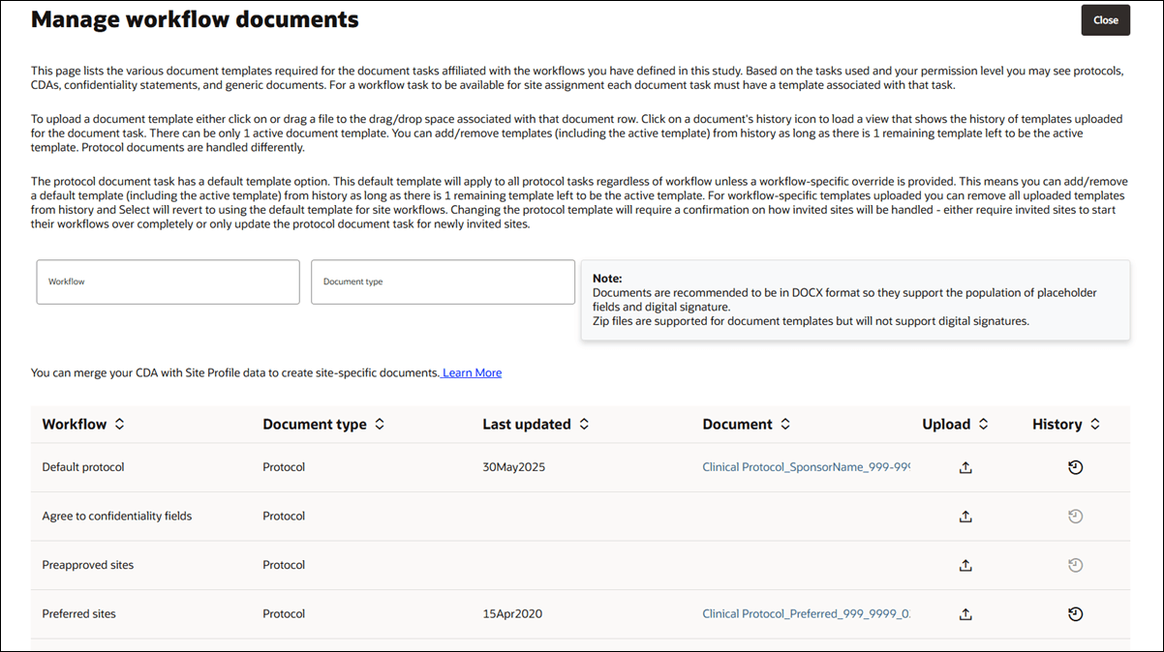The width and height of the screenshot is (1164, 652).
Task: Open Clinical Protocol_SponsorName document
Action: 806,466
